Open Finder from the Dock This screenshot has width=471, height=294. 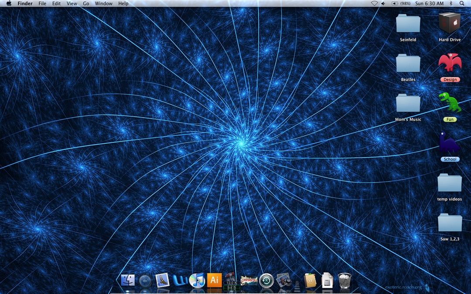[128, 280]
